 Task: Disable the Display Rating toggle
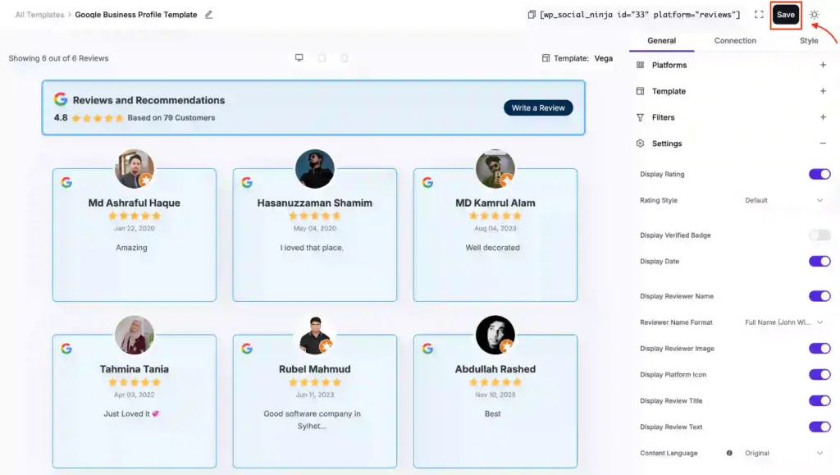pyautogui.click(x=819, y=174)
